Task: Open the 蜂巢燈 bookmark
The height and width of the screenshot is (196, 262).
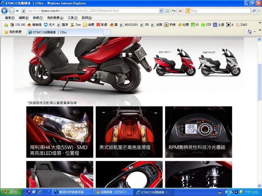Action: 35,25
